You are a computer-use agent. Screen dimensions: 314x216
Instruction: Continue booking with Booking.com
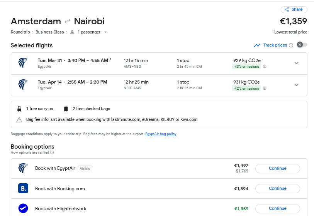coord(277,189)
